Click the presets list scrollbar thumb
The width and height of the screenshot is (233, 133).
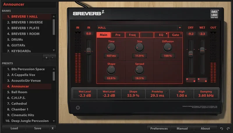(x=54, y=76)
